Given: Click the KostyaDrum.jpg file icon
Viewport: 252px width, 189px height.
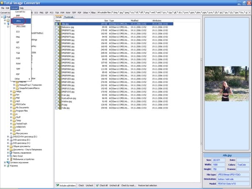Looking at the screenshot, I should pyautogui.click(x=60, y=98).
